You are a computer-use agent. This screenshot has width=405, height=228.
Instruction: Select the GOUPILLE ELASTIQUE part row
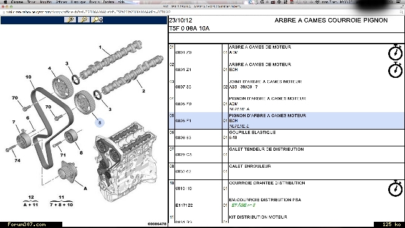point(286,138)
